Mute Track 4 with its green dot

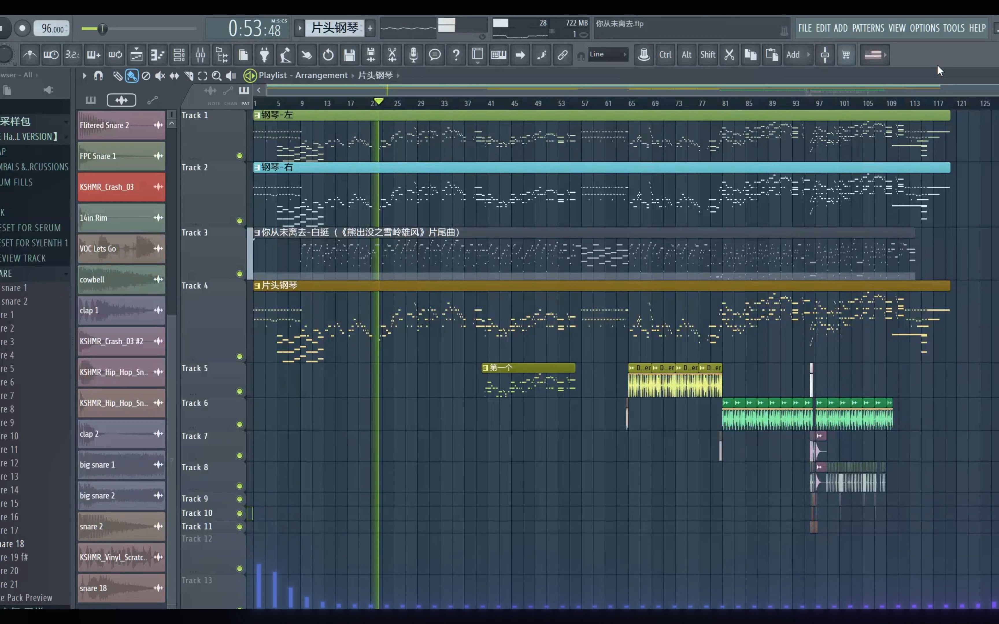click(x=239, y=356)
